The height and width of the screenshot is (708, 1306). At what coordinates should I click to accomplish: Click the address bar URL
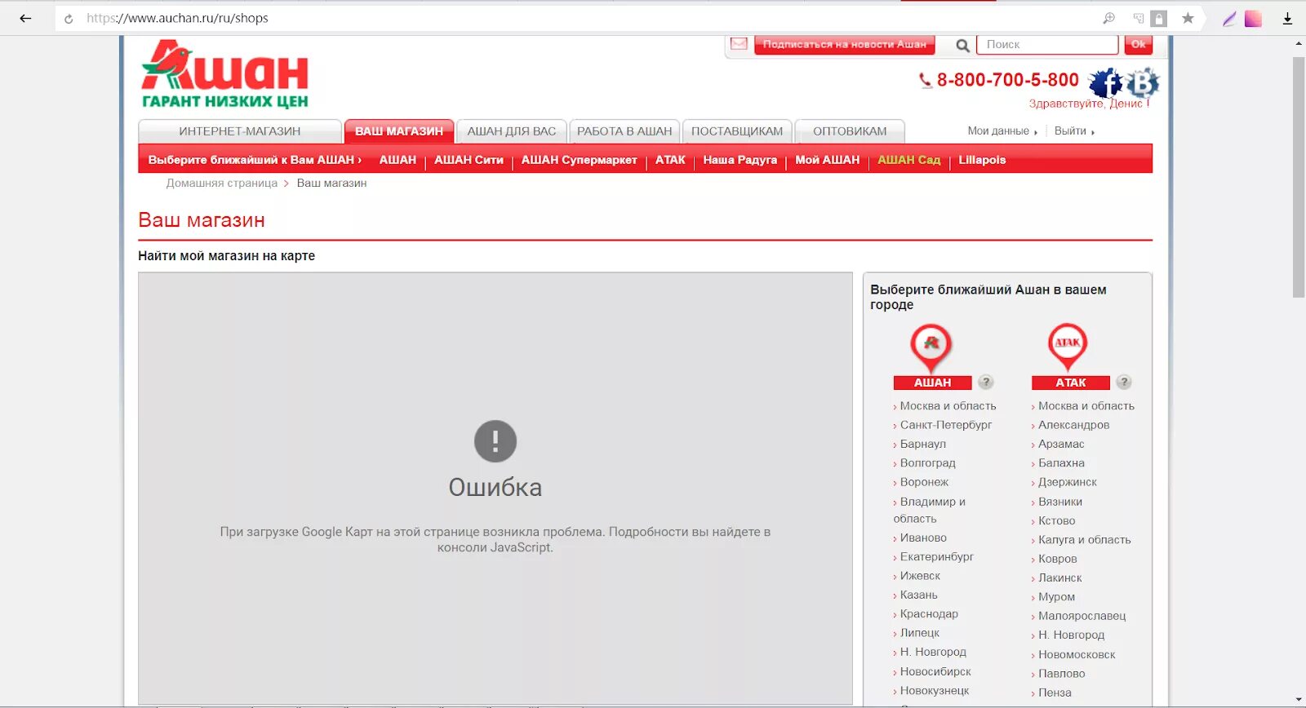177,18
